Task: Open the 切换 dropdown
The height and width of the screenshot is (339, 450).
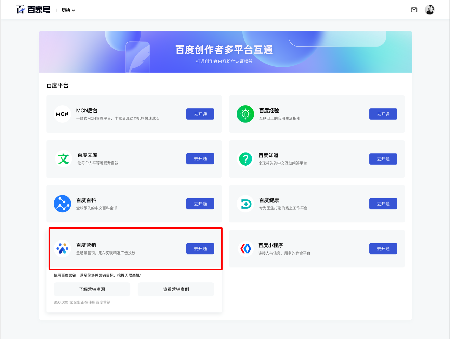Action: pyautogui.click(x=68, y=10)
